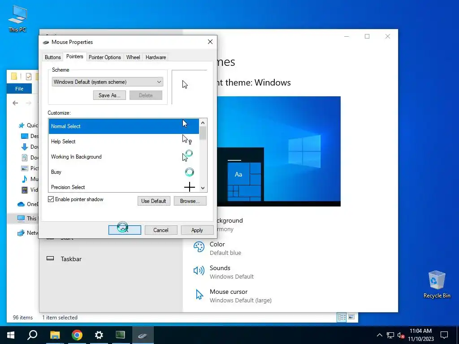Open Sounds speaker icon in Themes
459x344 pixels.
pyautogui.click(x=199, y=271)
